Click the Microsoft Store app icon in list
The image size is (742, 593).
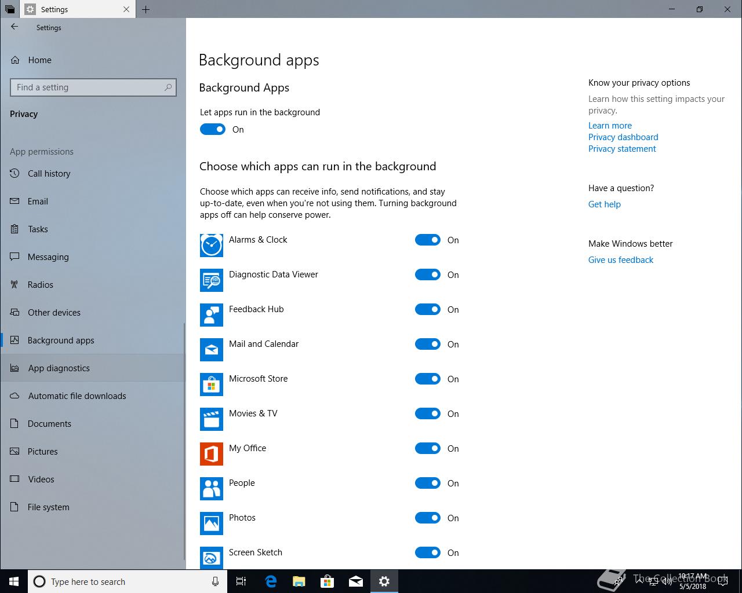coord(212,385)
